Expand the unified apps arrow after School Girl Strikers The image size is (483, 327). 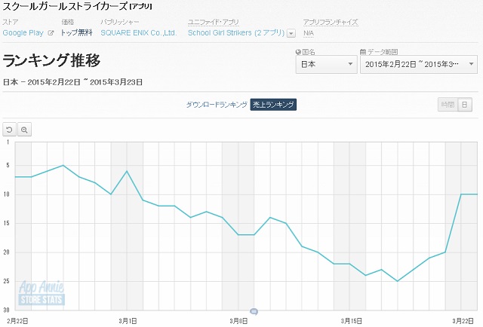coord(291,34)
